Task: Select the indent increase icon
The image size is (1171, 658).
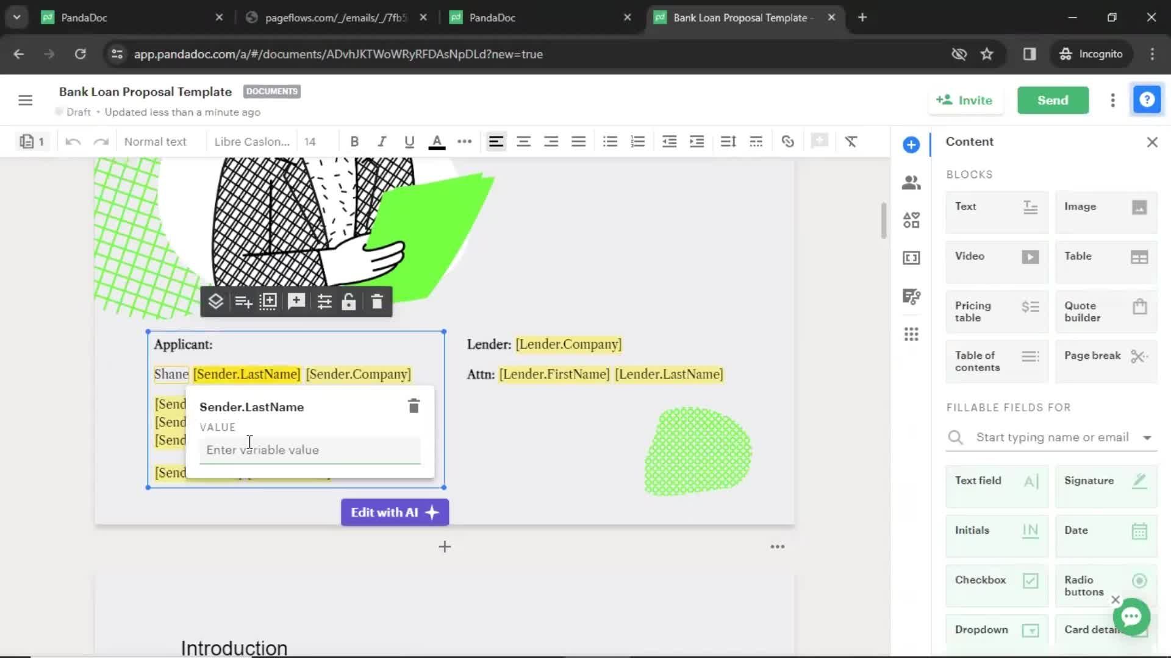Action: pos(697,142)
